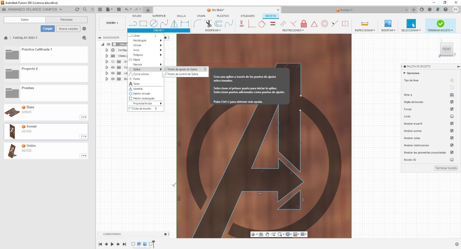The width and height of the screenshot is (461, 249).
Task: Select the Fillet tool in the Modificar group
Action: 198,24
